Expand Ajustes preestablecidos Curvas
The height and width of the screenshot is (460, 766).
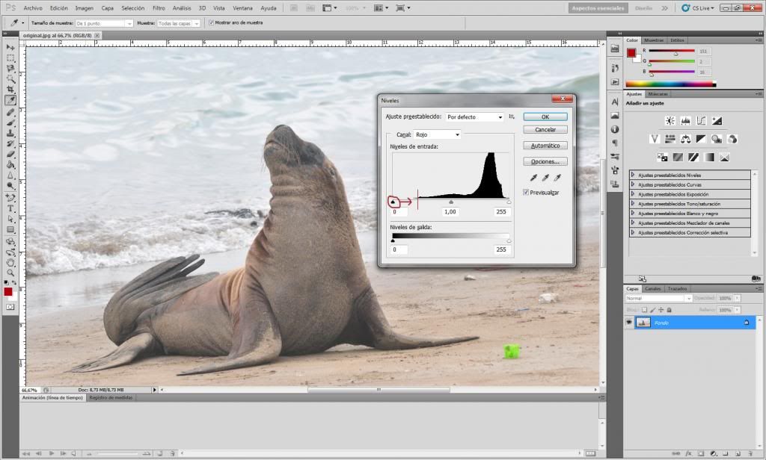[x=633, y=184]
